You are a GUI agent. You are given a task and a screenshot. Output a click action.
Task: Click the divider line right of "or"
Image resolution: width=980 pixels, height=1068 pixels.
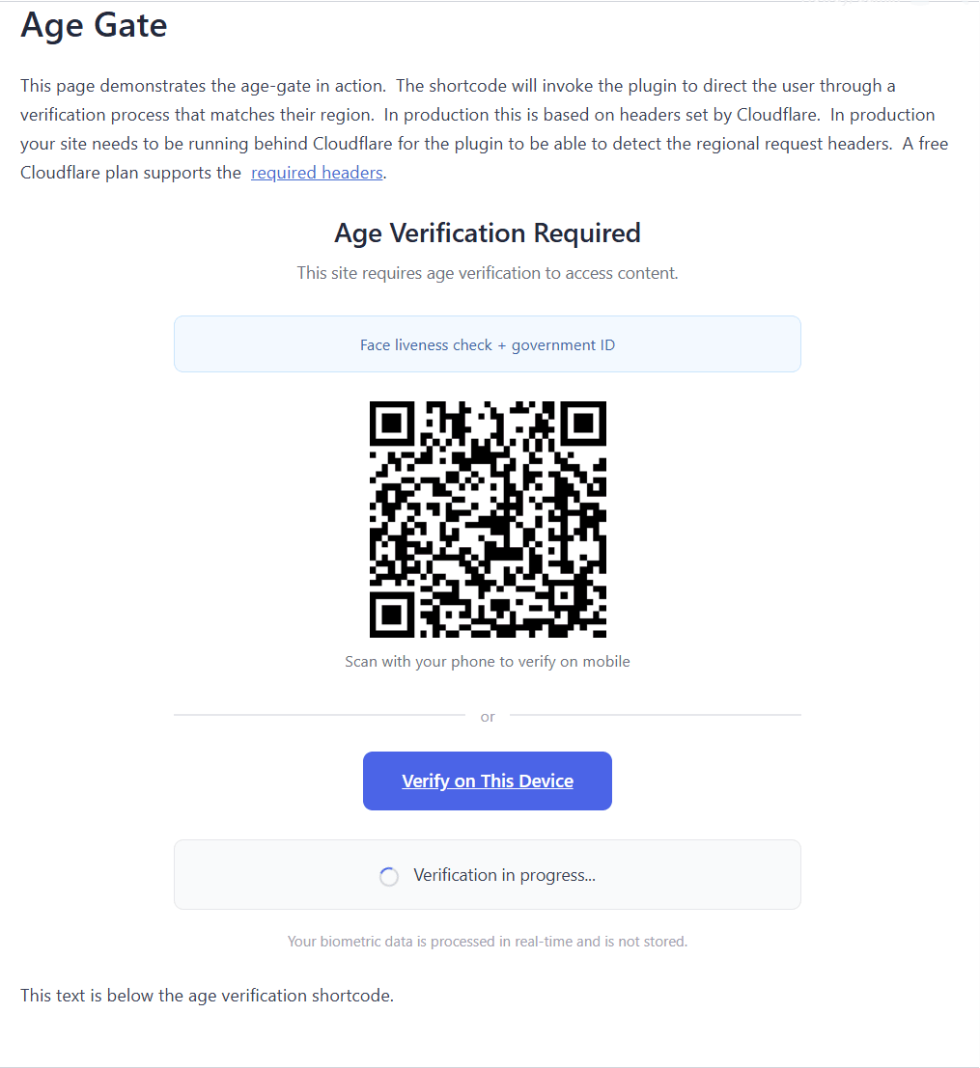[x=657, y=715]
